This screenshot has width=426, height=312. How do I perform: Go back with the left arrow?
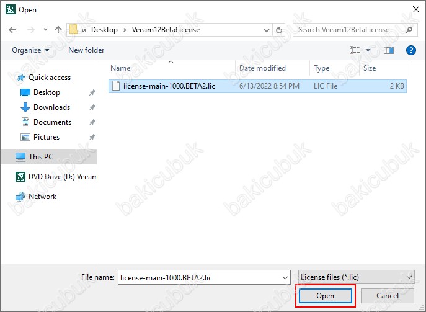pos(12,30)
